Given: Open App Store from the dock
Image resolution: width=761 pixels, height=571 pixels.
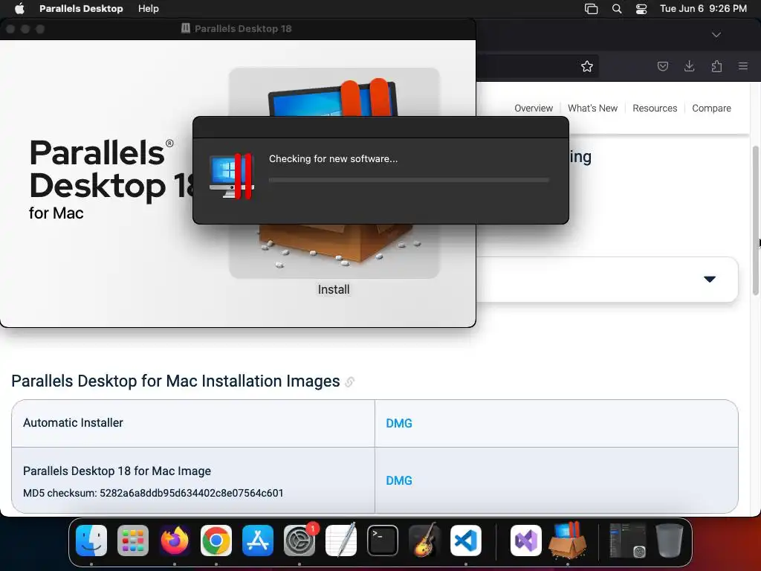Looking at the screenshot, I should (x=258, y=541).
